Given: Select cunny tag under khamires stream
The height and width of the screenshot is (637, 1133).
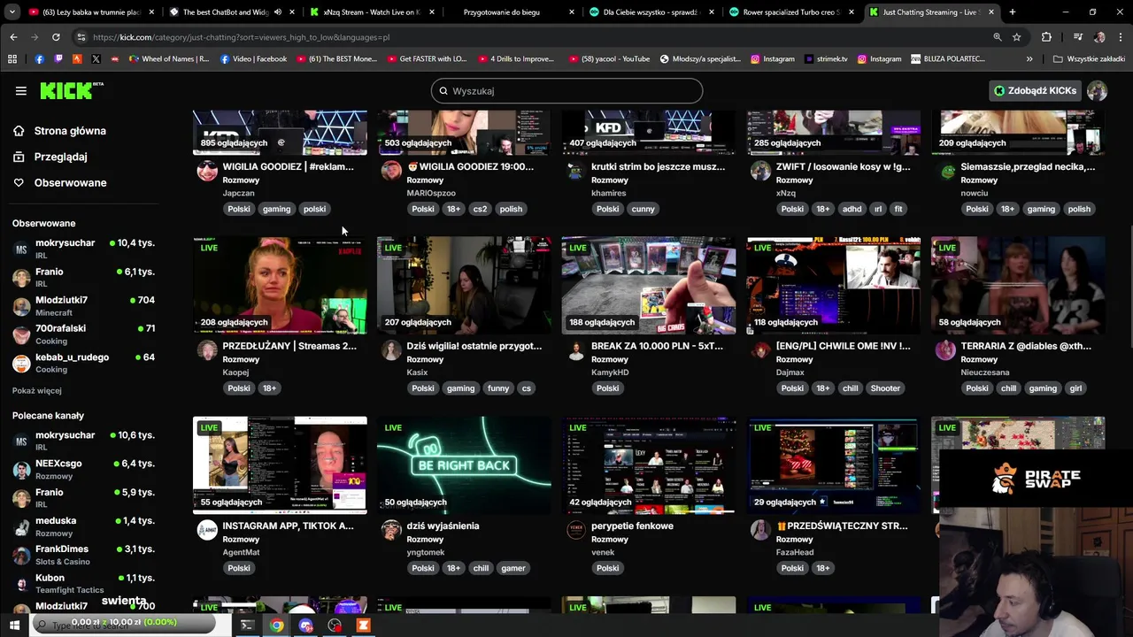Looking at the screenshot, I should pyautogui.click(x=644, y=209).
